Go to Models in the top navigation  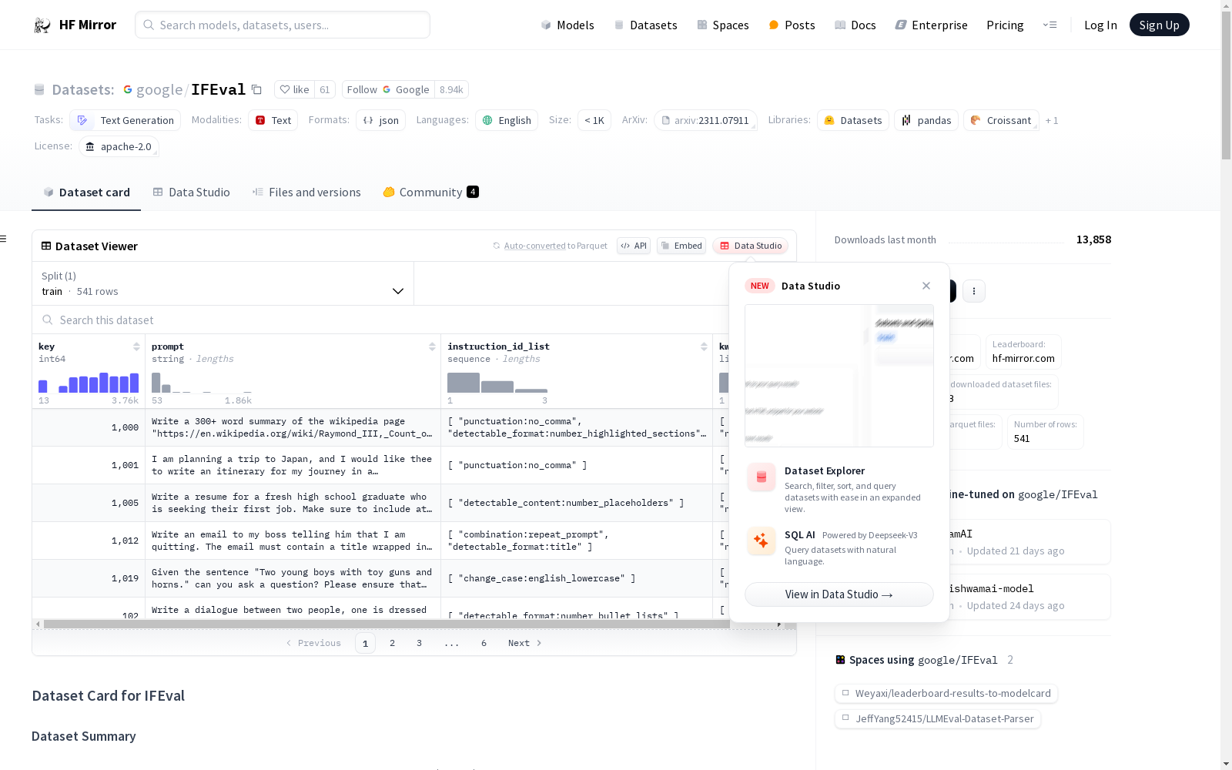coord(567,25)
